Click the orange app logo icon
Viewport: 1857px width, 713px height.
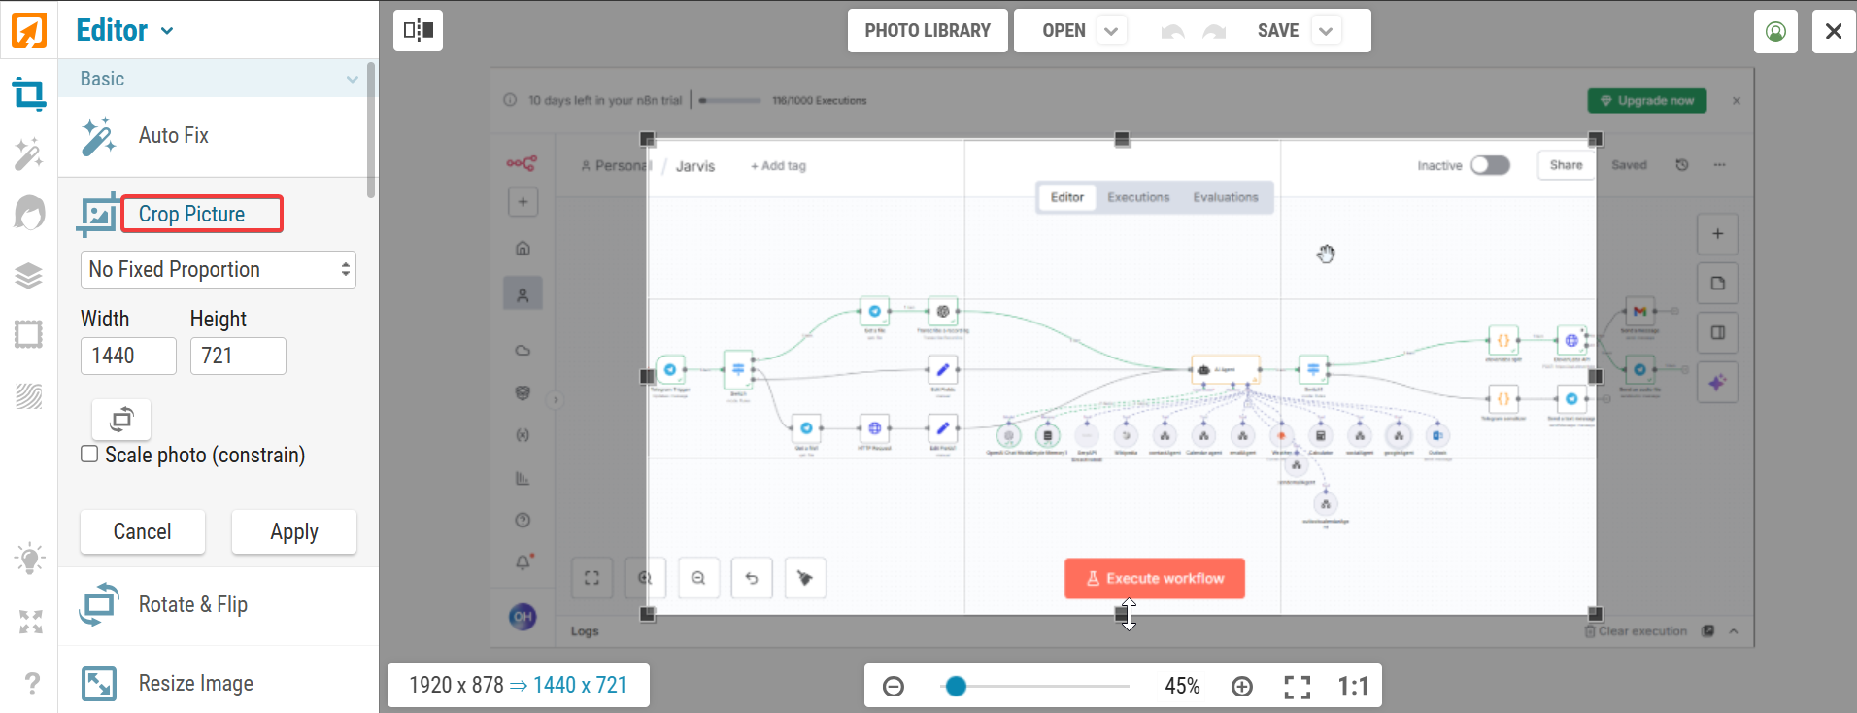click(x=29, y=30)
